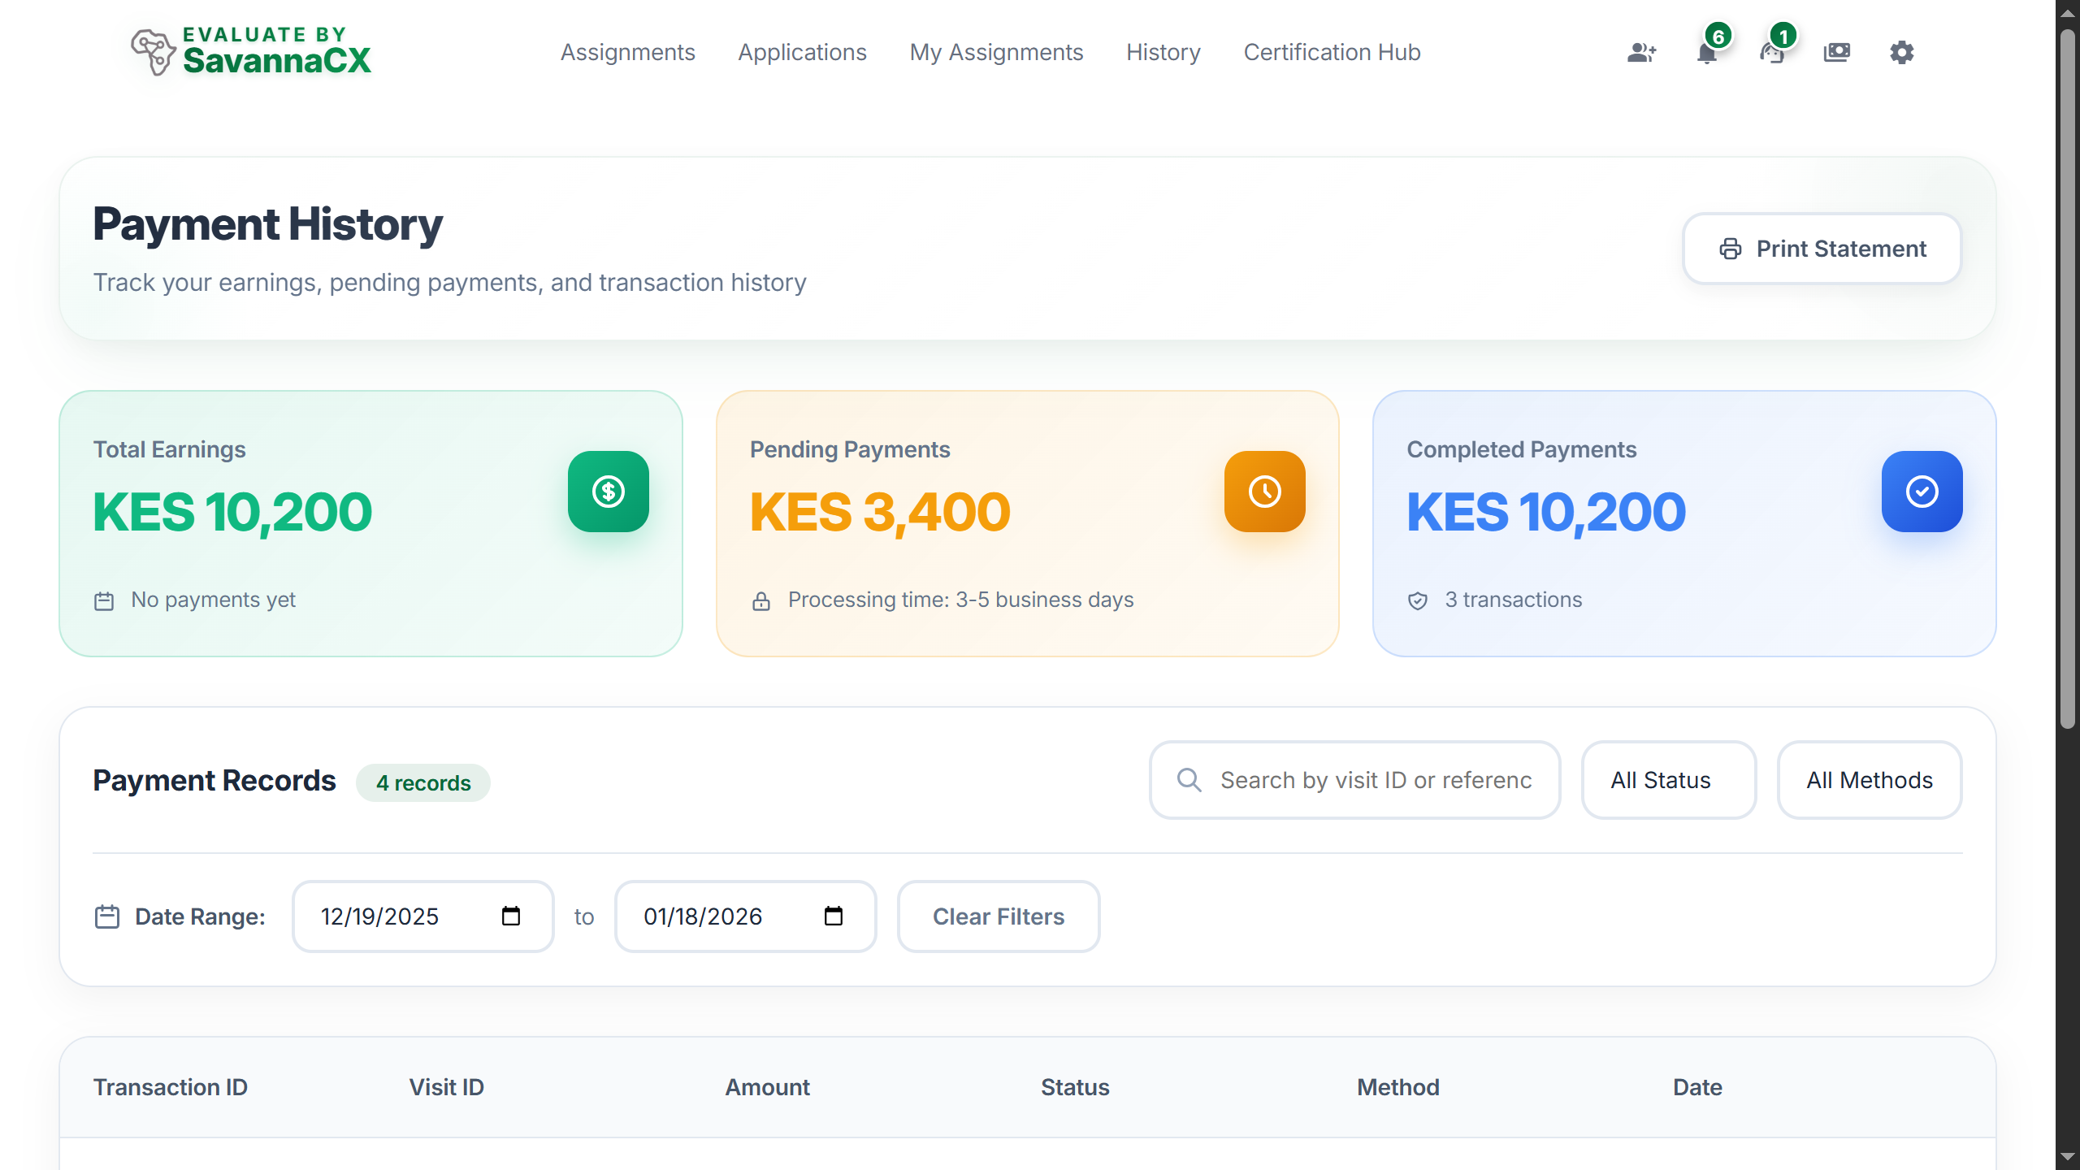This screenshot has height=1170, width=2080.
Task: Switch to the Applications tab
Action: tap(802, 52)
